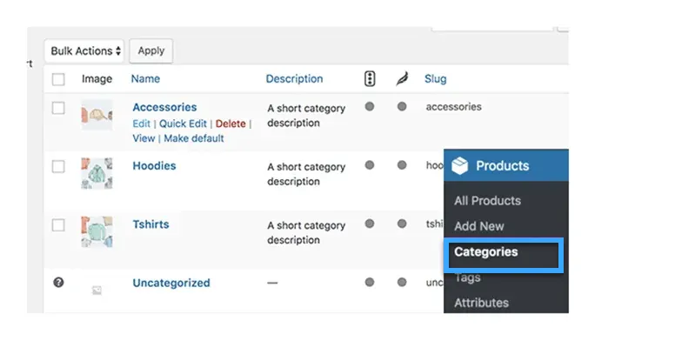Click the Uncategorized readability score dot
This screenshot has height=341, width=695.
(402, 282)
